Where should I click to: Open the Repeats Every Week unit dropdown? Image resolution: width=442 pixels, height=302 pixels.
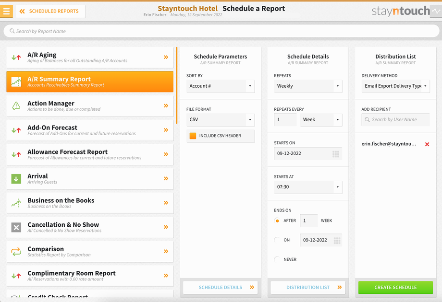(321, 120)
